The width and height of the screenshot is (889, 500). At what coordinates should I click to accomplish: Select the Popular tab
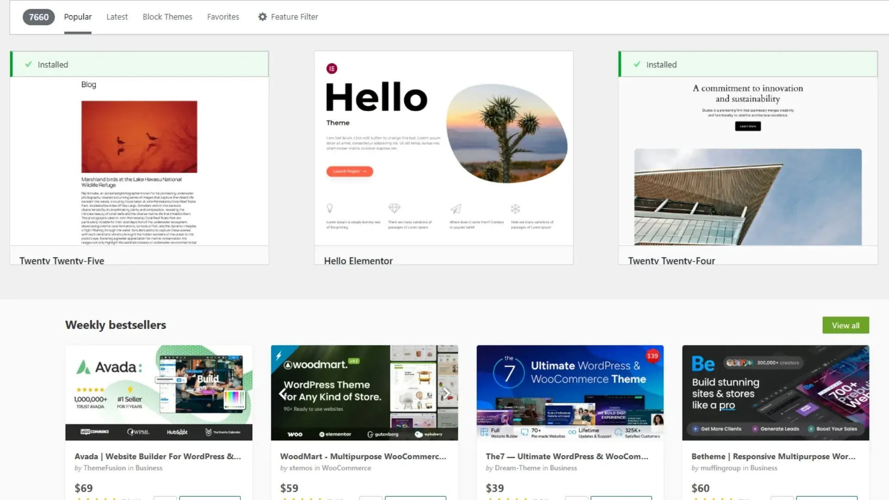point(77,17)
